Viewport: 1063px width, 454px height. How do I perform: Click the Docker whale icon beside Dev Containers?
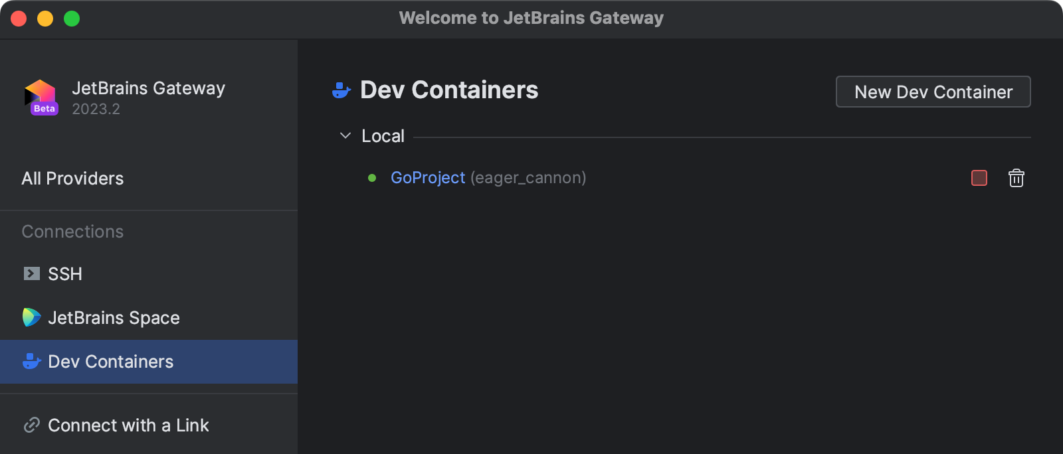(x=30, y=362)
